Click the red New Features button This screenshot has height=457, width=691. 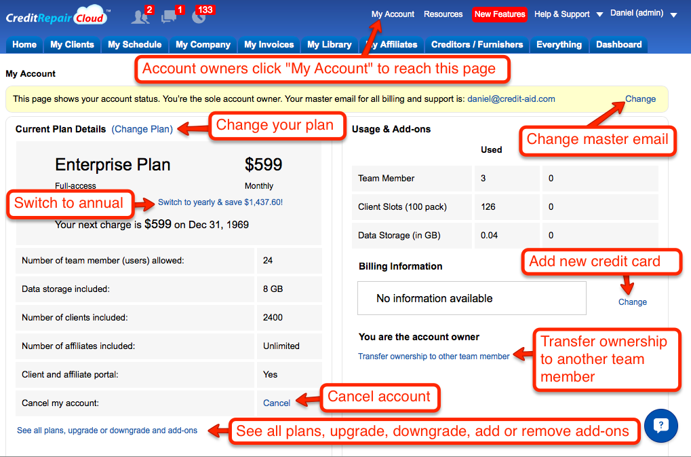point(500,14)
